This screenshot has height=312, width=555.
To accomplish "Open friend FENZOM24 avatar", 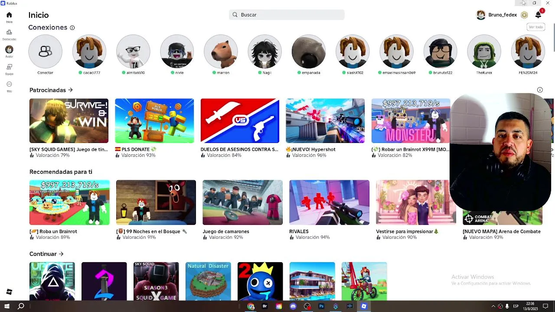I will tap(528, 52).
